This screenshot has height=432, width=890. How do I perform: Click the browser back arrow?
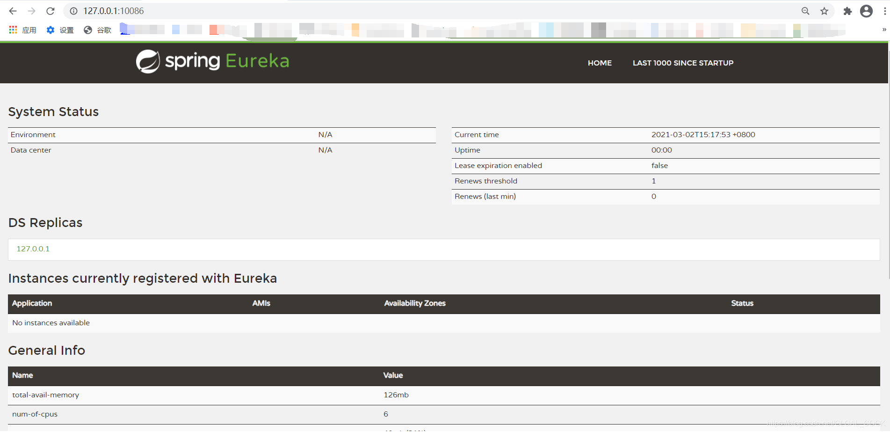coord(13,11)
